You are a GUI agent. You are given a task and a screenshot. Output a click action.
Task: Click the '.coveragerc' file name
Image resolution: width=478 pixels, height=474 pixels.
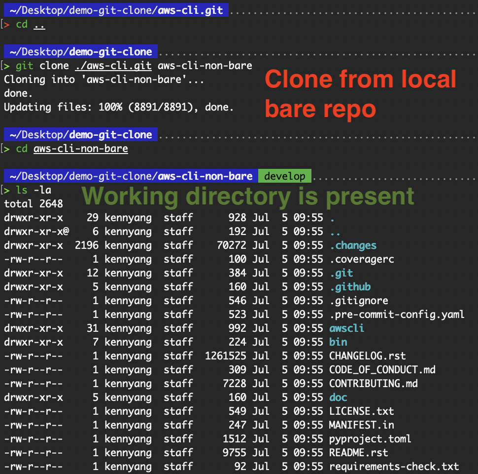362,259
